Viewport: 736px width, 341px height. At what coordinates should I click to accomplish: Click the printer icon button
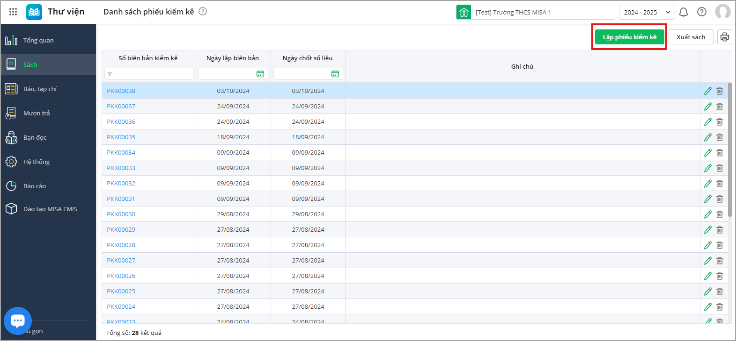coord(725,37)
